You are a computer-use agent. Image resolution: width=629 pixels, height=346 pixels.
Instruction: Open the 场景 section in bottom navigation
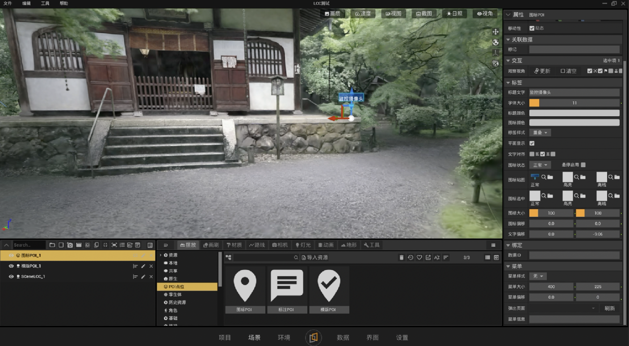254,338
